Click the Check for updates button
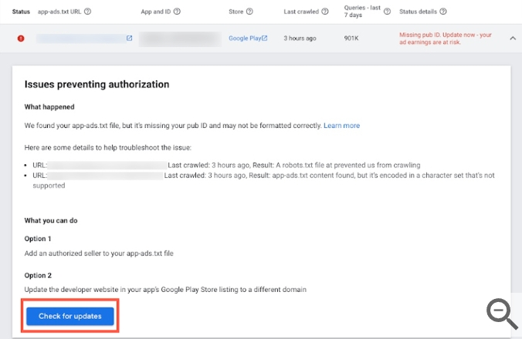 coord(70,316)
